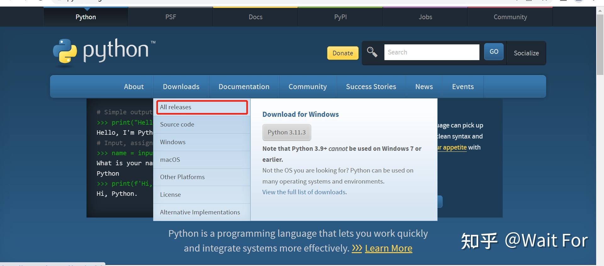The image size is (604, 266).
Task: Click the magnifying glass search icon
Action: click(x=372, y=52)
